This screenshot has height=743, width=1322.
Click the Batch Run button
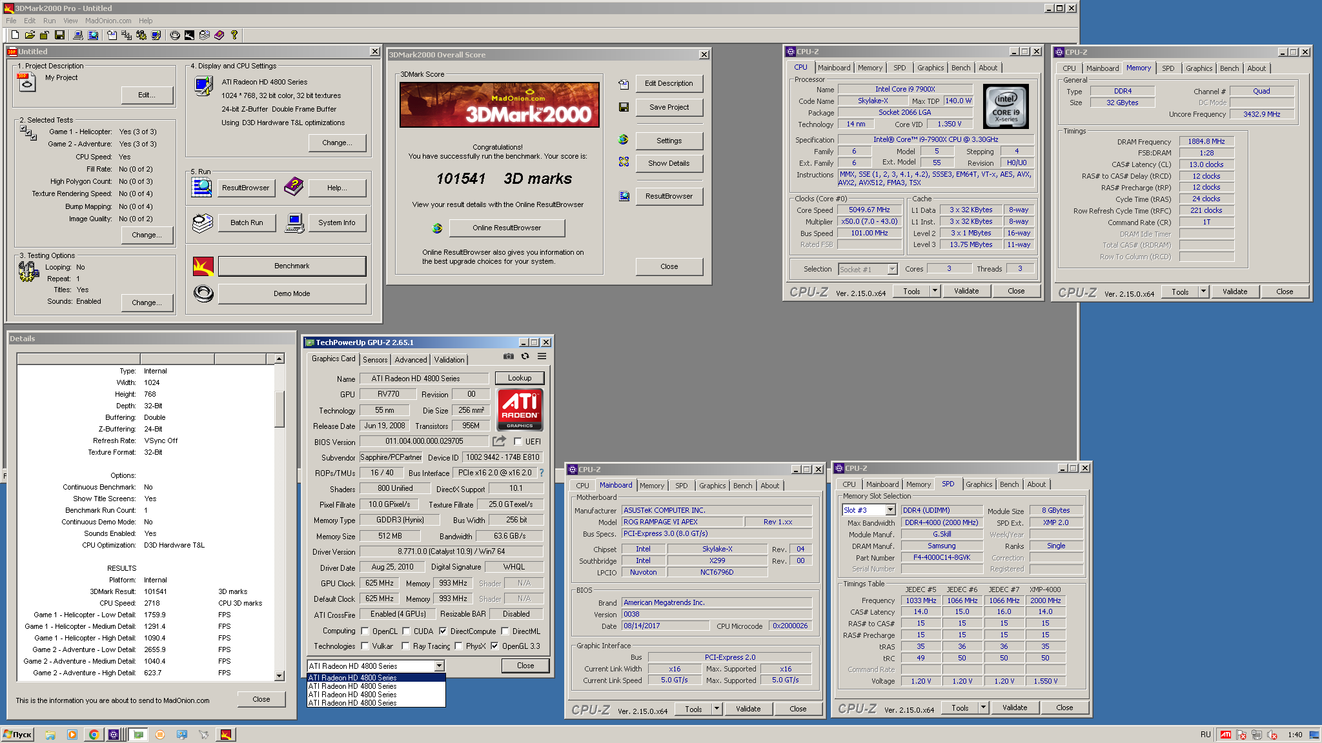[247, 223]
